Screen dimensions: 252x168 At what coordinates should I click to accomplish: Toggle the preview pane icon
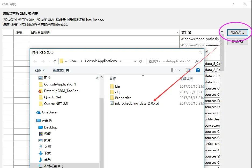(x=188, y=70)
